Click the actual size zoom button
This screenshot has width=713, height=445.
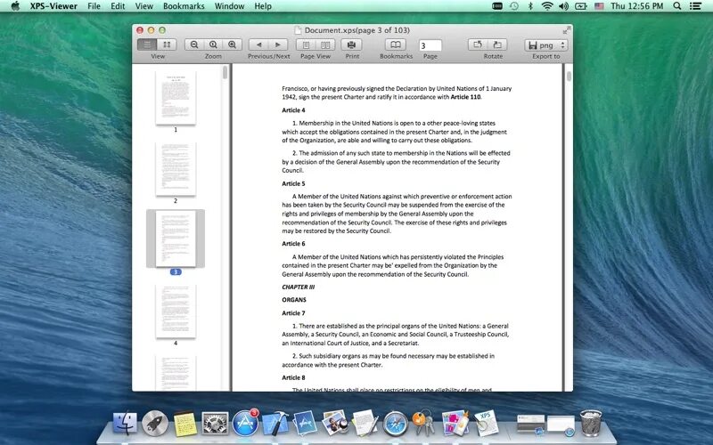pyautogui.click(x=213, y=44)
